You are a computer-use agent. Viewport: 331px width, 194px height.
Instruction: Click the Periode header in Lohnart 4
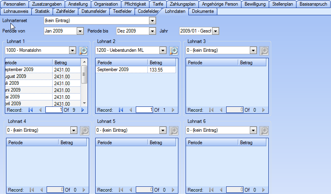pyautogui.click(x=33, y=143)
